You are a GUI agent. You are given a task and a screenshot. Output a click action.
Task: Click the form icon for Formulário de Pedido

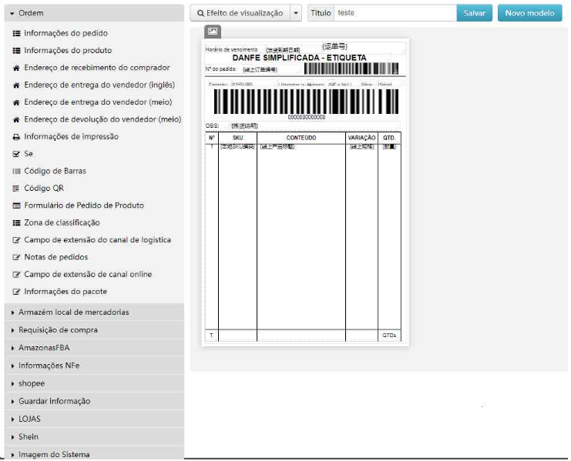click(x=16, y=205)
